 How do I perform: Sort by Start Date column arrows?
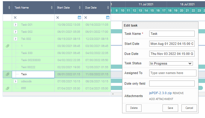tap(80, 8)
